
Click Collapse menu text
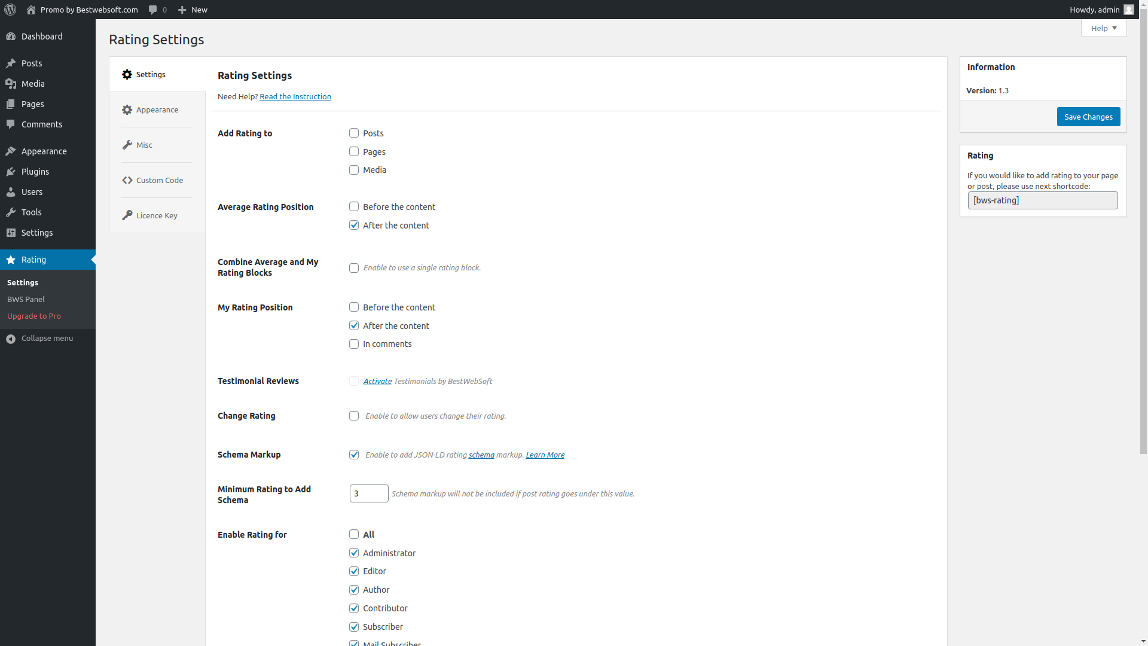pyautogui.click(x=47, y=339)
